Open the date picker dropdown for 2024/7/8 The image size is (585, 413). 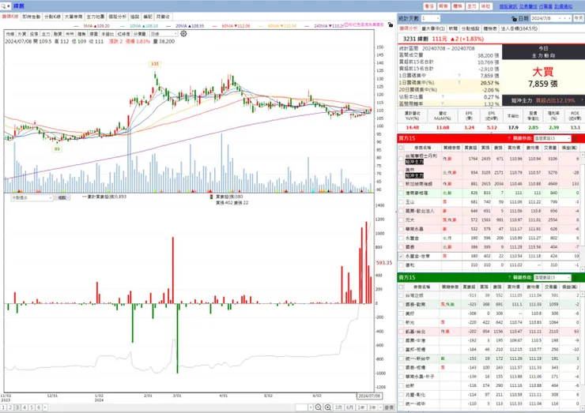tap(559, 18)
